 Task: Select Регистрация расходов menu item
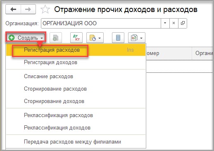tap(76, 50)
